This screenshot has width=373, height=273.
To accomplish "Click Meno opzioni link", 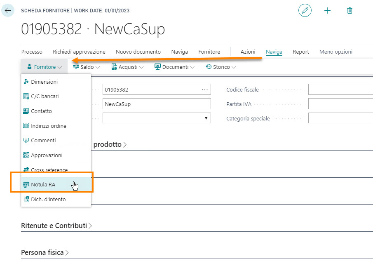I will (335, 52).
